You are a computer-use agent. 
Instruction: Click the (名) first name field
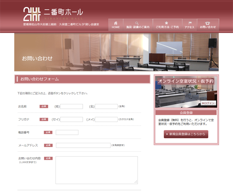(106, 106)
